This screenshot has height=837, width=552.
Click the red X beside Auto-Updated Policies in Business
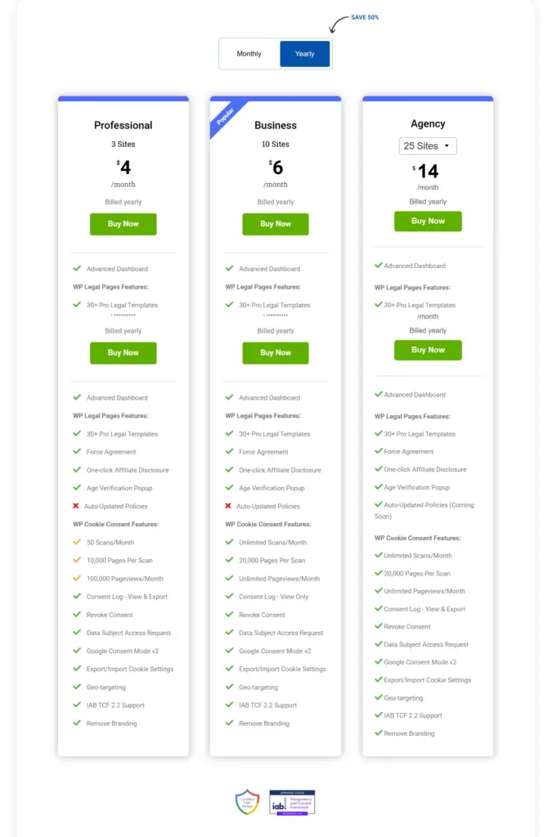click(229, 505)
